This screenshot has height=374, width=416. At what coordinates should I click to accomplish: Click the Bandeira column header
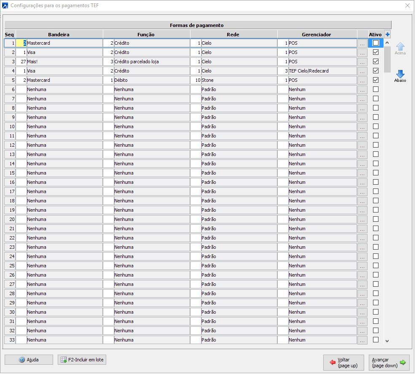[x=59, y=34]
